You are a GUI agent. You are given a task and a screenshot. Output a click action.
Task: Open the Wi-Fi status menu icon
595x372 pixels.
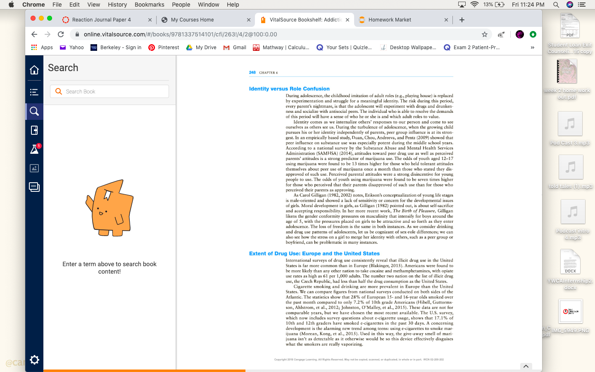click(474, 5)
